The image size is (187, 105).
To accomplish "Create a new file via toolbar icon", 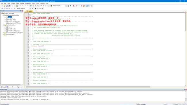I will click(x=2, y=6).
